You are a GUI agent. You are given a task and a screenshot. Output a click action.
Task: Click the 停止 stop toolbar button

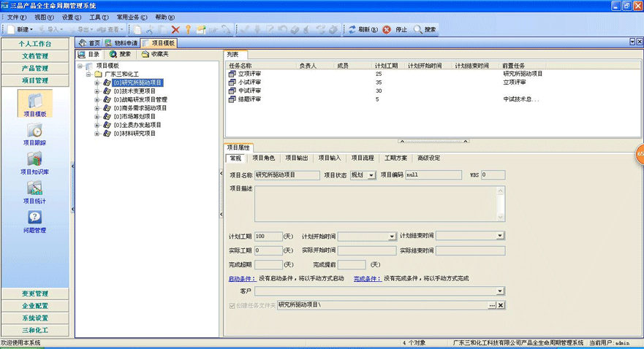pos(395,30)
